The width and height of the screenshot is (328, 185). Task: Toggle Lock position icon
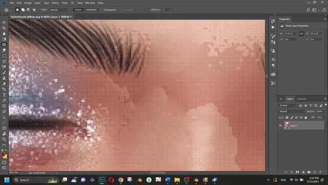(296, 118)
